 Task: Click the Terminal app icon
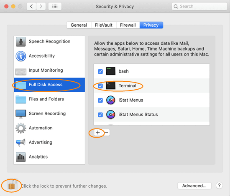point(110,85)
